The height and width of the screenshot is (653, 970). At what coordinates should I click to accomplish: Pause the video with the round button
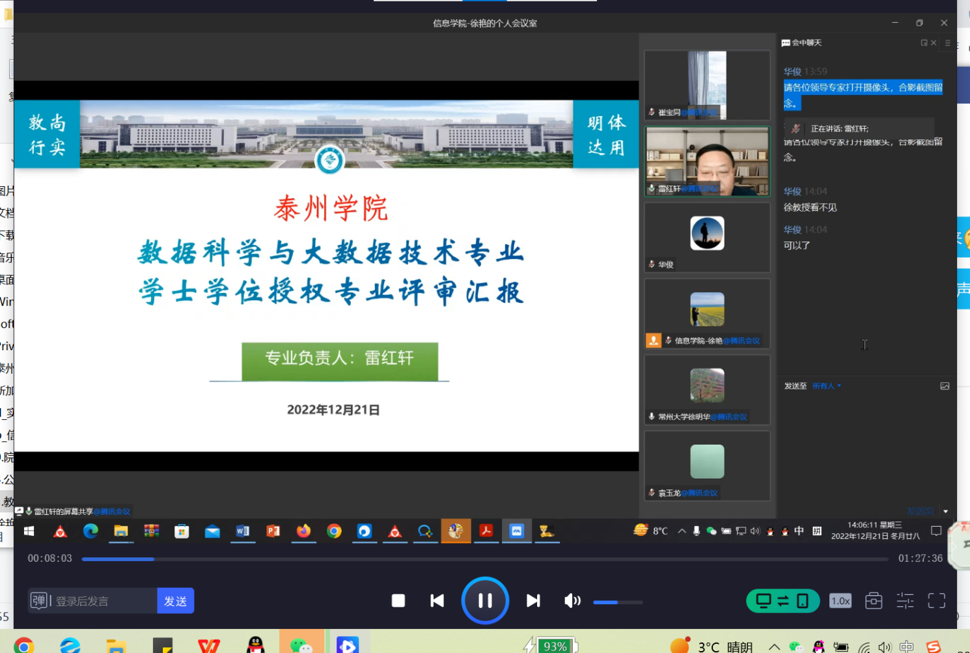[x=485, y=600]
